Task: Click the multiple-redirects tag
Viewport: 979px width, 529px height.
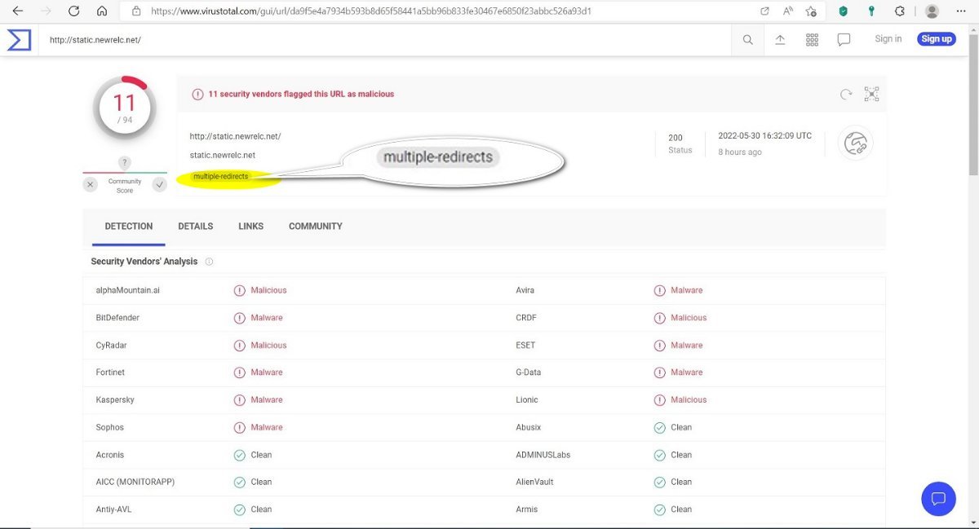Action: [221, 176]
